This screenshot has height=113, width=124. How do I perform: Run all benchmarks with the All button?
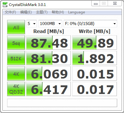pyautogui.click(x=16, y=27)
